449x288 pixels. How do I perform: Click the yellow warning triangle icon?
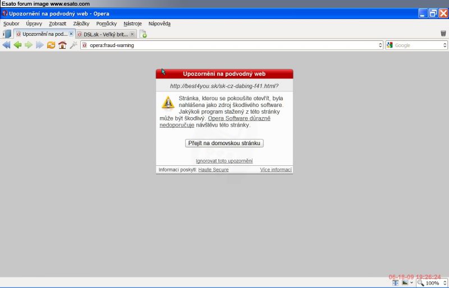click(x=168, y=103)
